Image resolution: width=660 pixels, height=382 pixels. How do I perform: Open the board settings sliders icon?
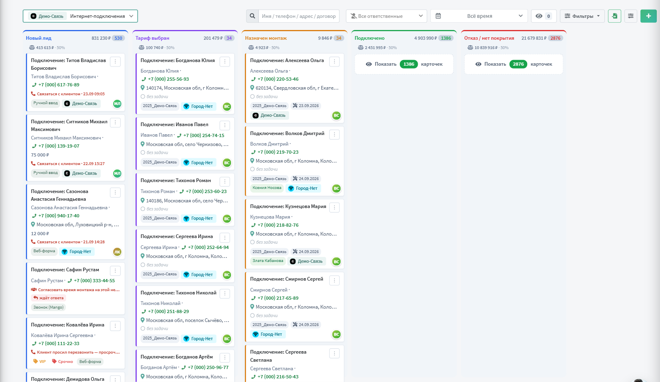pos(631,16)
